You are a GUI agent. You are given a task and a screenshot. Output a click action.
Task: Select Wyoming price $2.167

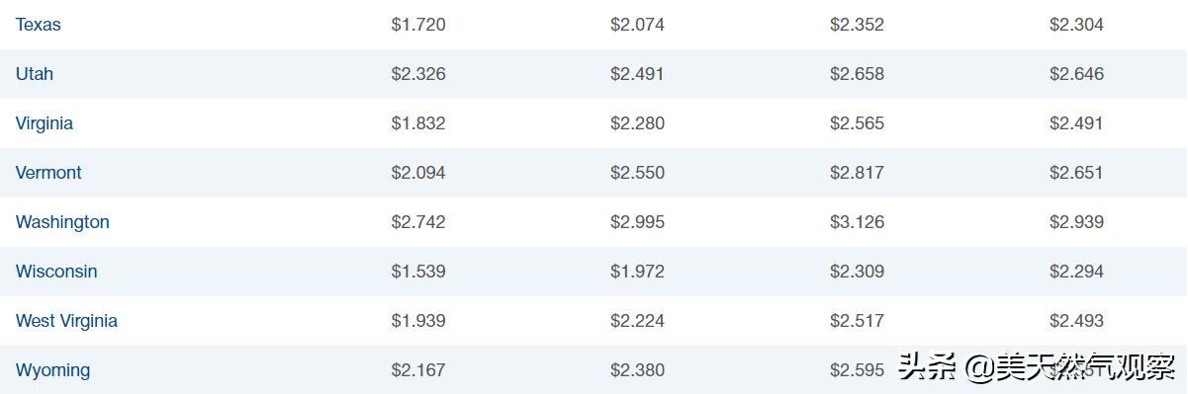tap(418, 370)
